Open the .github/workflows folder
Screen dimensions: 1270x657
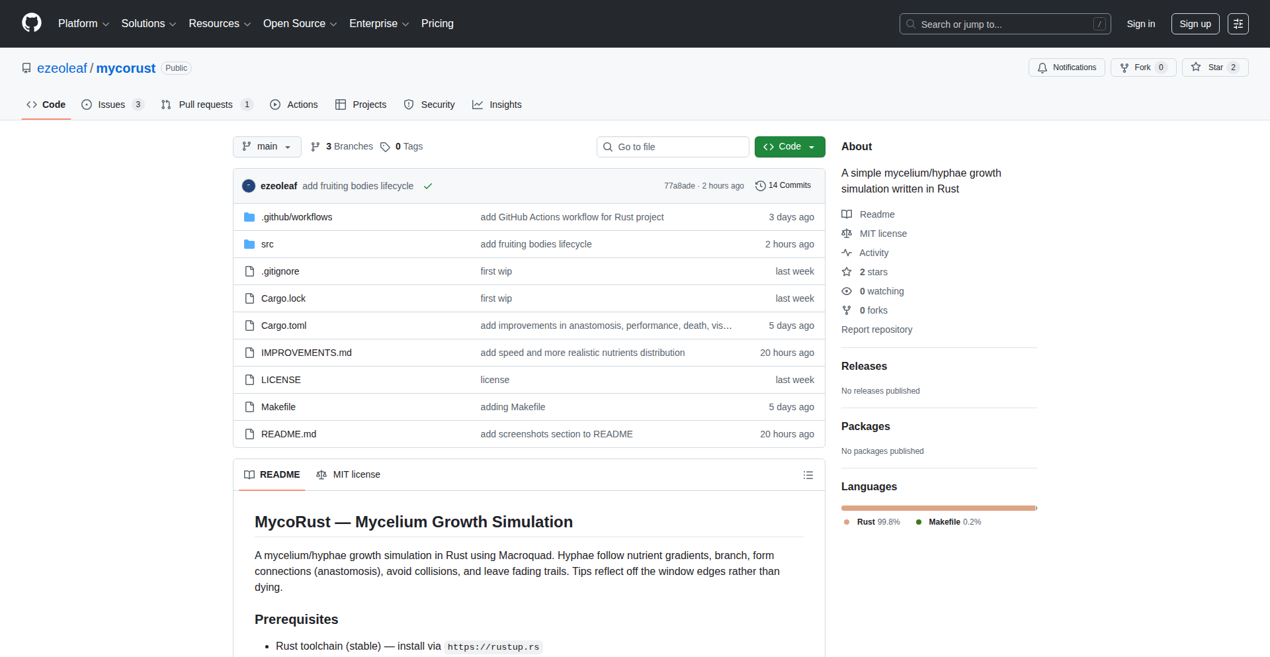click(x=296, y=217)
